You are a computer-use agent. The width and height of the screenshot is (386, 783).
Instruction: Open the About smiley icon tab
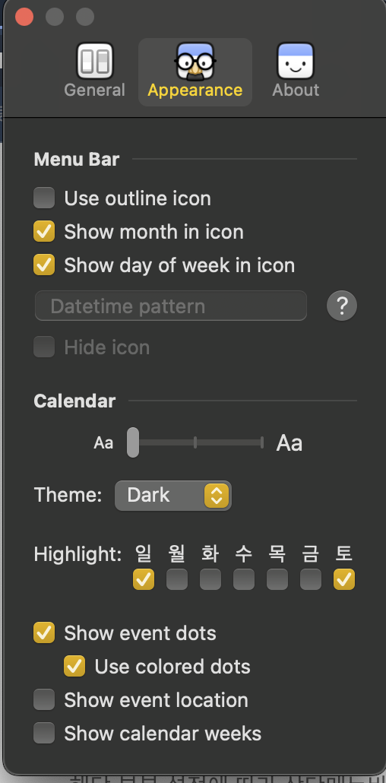[x=296, y=61]
